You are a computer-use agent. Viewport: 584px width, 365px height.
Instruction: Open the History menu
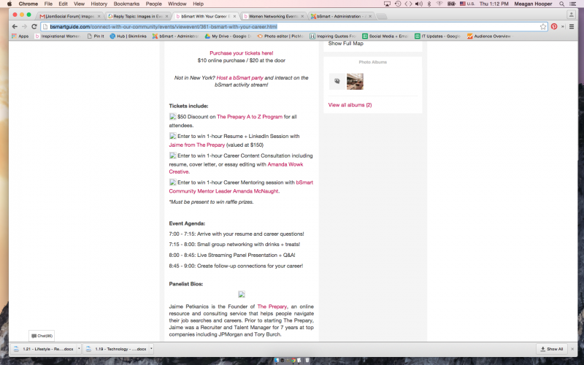99,4
